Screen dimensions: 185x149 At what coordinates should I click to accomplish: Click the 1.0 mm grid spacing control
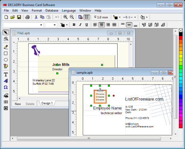point(101,17)
